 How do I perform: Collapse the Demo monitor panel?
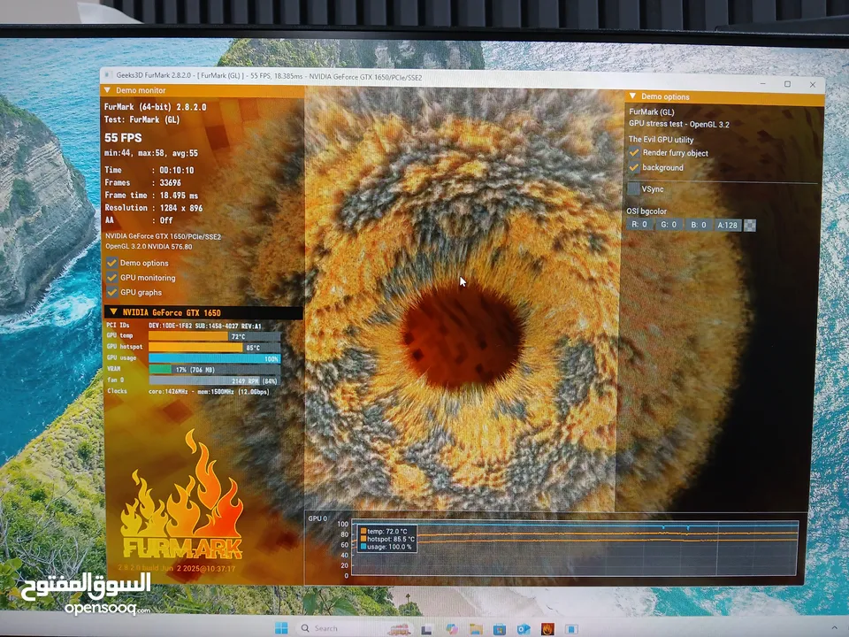pyautogui.click(x=107, y=90)
